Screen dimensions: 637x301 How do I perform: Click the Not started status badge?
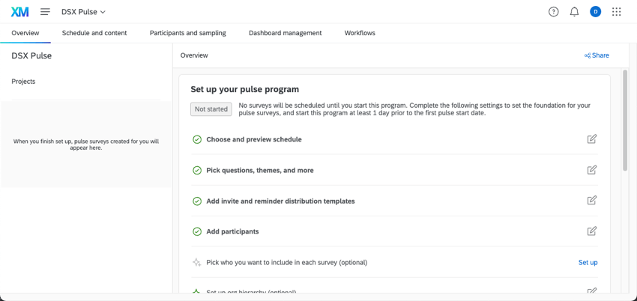coord(211,109)
